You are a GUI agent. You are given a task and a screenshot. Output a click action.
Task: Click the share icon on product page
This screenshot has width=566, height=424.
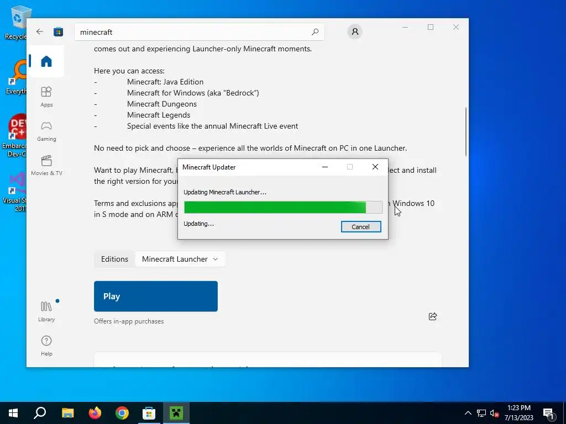tap(432, 316)
